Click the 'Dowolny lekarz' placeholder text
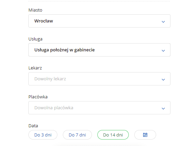This screenshot has width=192, height=146. click(x=50, y=79)
